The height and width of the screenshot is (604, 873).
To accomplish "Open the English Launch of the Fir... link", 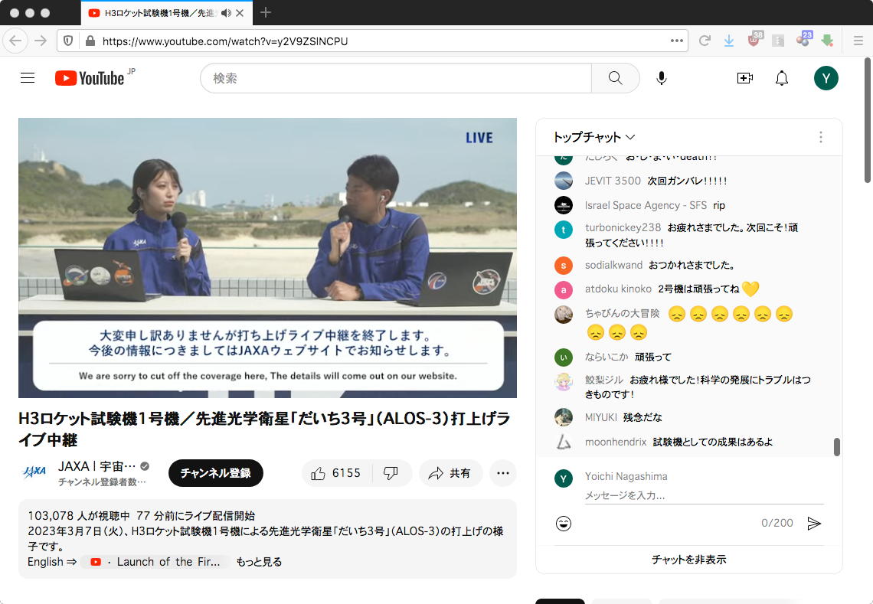I will point(155,562).
